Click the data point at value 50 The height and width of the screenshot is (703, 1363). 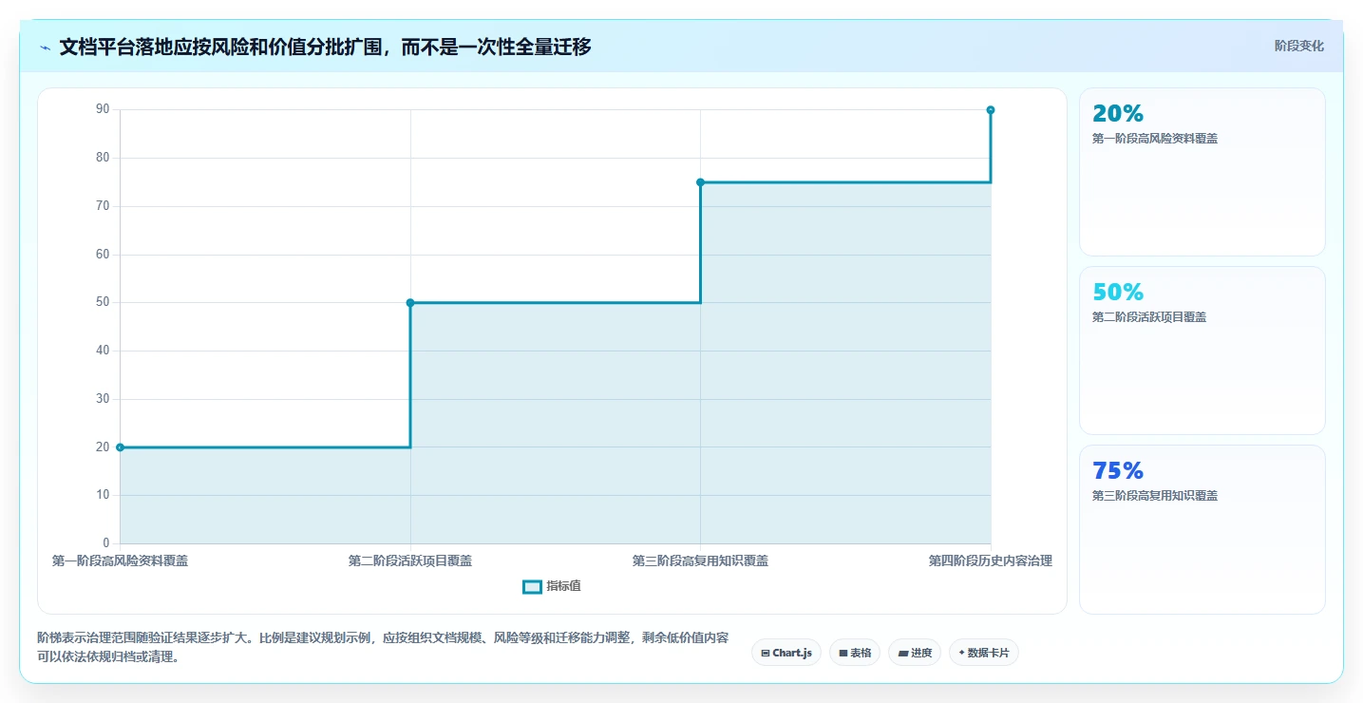[410, 303]
